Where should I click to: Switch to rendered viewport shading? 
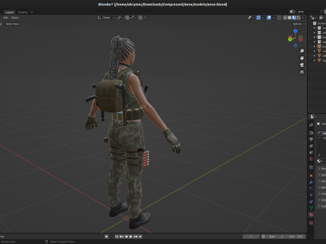tap(299, 18)
